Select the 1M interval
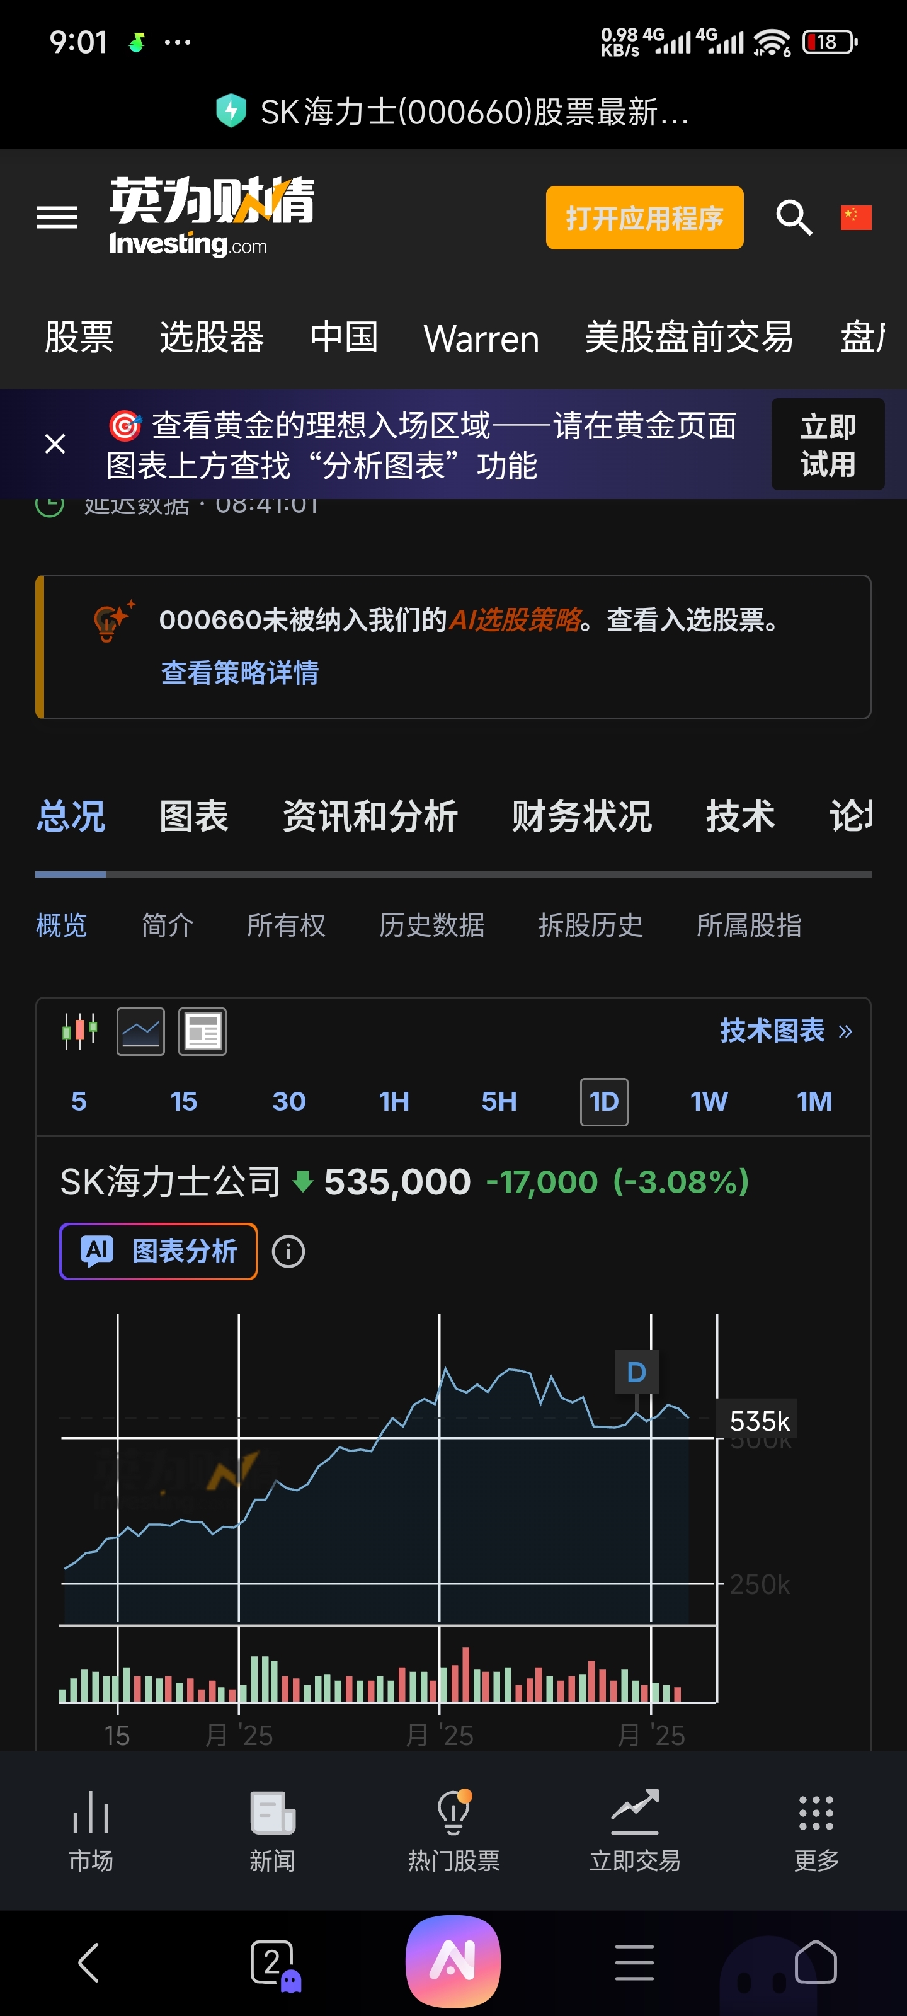The image size is (907, 2016). click(x=814, y=1101)
